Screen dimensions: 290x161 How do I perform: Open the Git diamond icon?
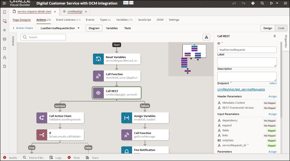coord(253,3)
